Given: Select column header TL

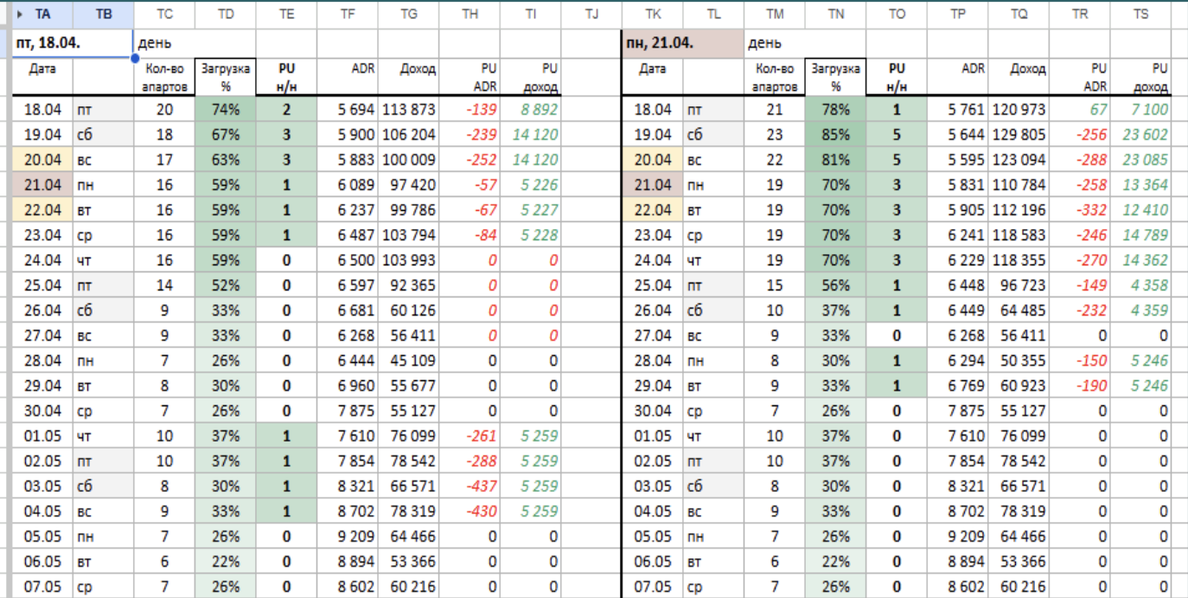Looking at the screenshot, I should pyautogui.click(x=713, y=14).
